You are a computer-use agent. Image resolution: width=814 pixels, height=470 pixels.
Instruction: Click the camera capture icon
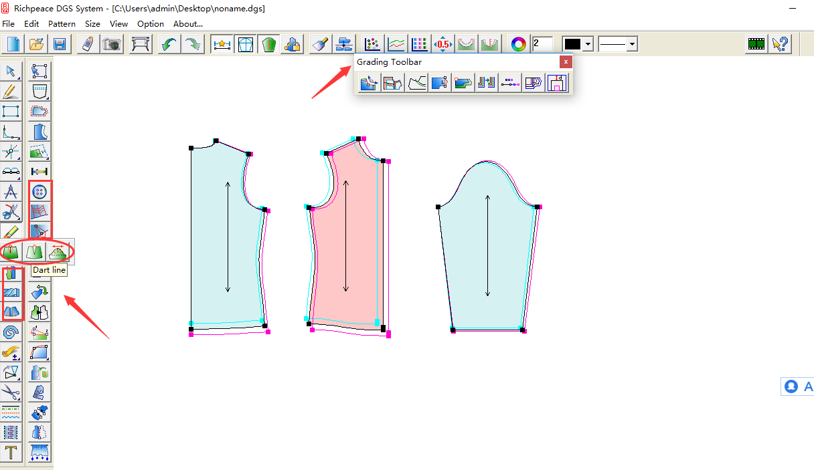(x=112, y=43)
